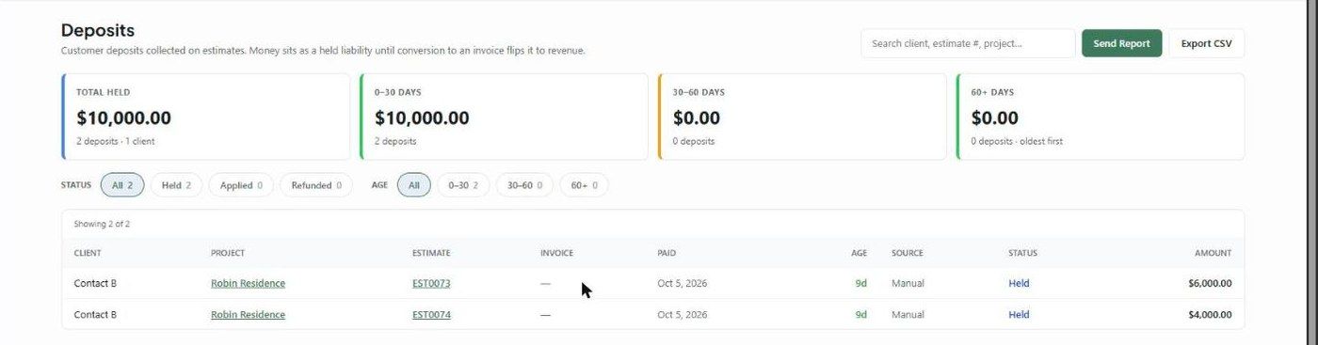The width and height of the screenshot is (1318, 345).
Task: Click the Held status in $6,000.00 row
Action: point(1019,283)
